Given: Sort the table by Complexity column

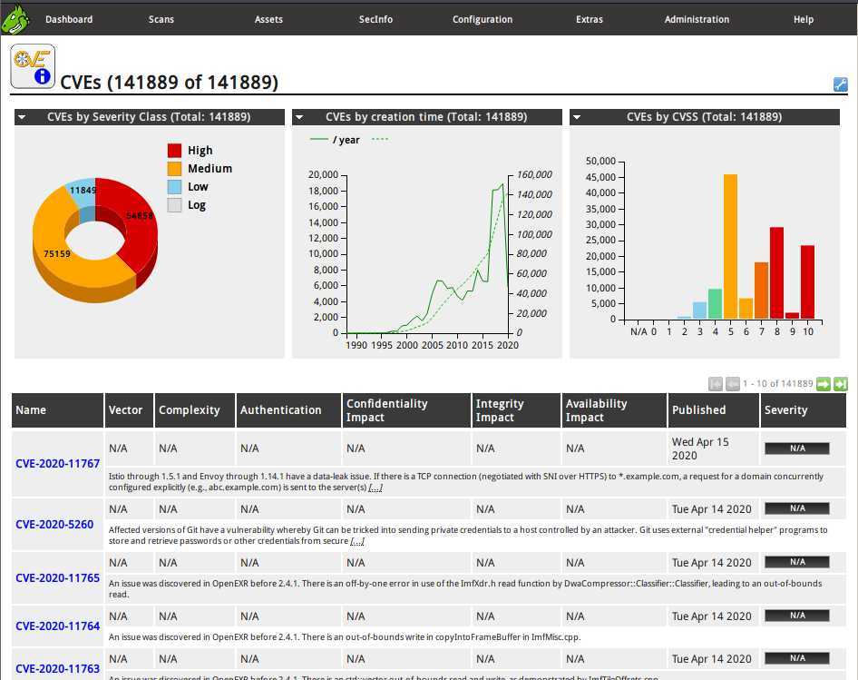Looking at the screenshot, I should click(190, 409).
